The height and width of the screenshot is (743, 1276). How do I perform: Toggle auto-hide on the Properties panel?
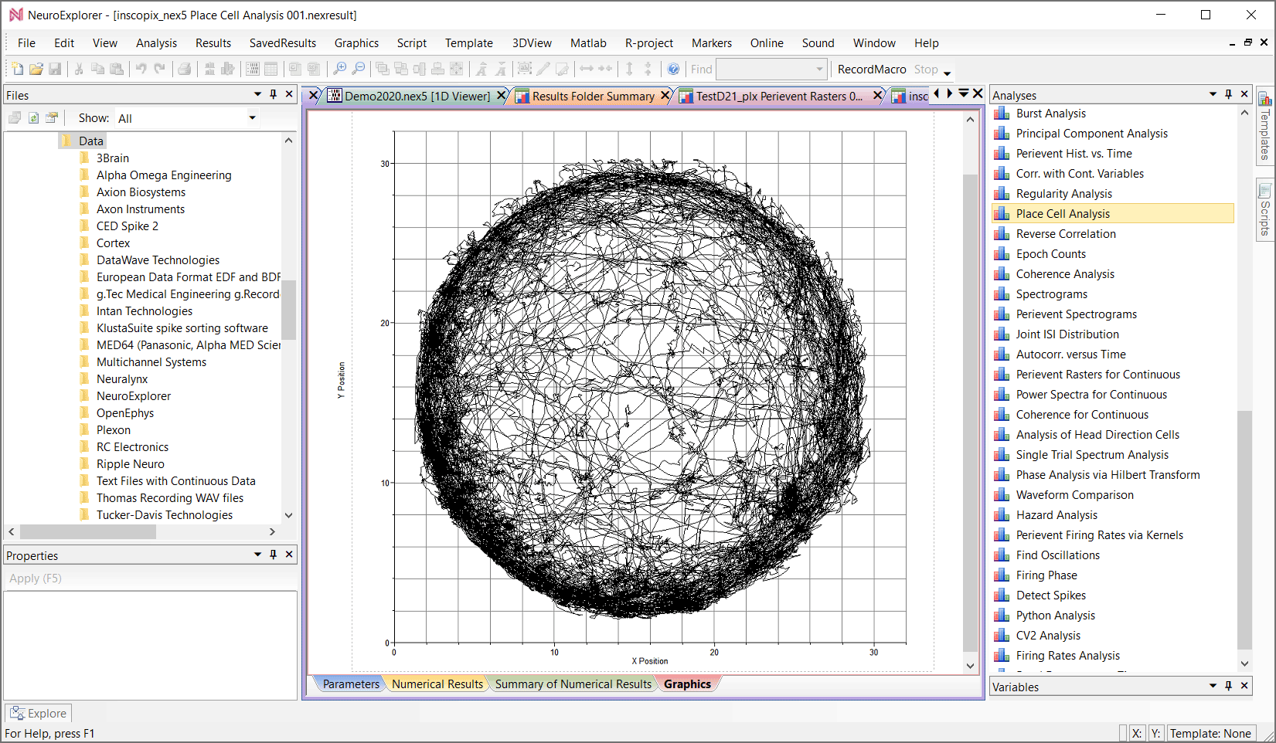pyautogui.click(x=272, y=555)
